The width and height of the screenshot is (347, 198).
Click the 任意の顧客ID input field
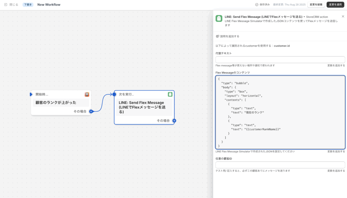point(280,165)
